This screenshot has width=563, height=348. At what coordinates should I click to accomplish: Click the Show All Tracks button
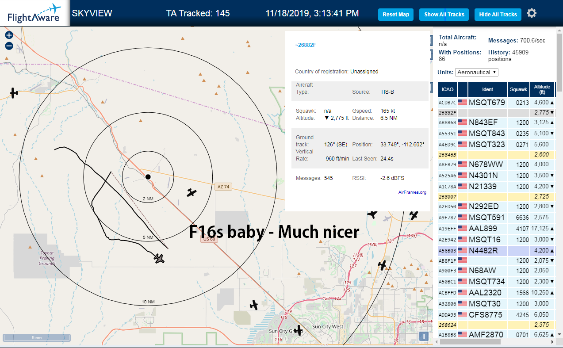click(x=444, y=15)
